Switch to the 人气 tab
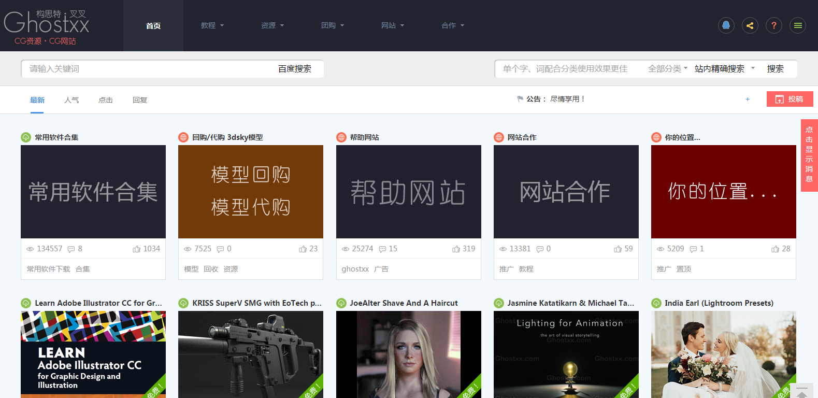This screenshot has height=398, width=818. (71, 100)
